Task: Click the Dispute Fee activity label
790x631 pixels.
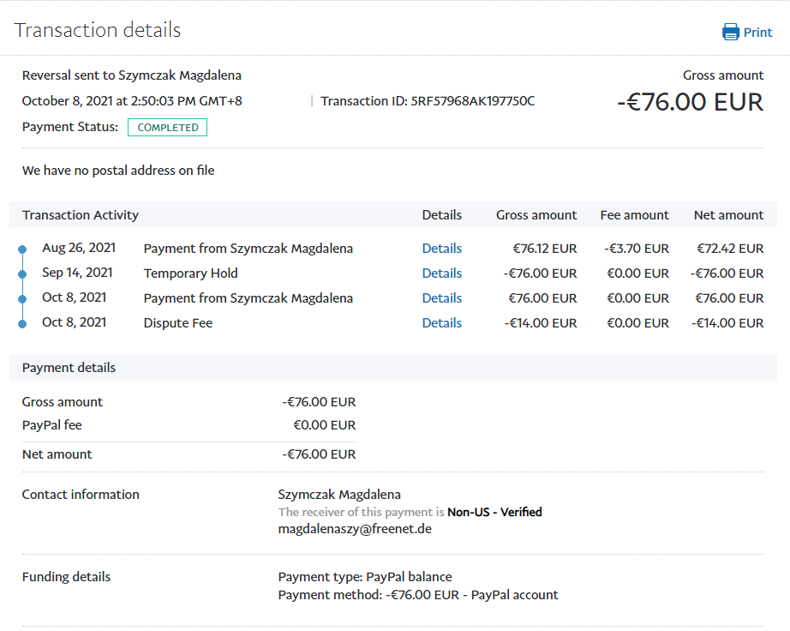Action: [x=178, y=323]
